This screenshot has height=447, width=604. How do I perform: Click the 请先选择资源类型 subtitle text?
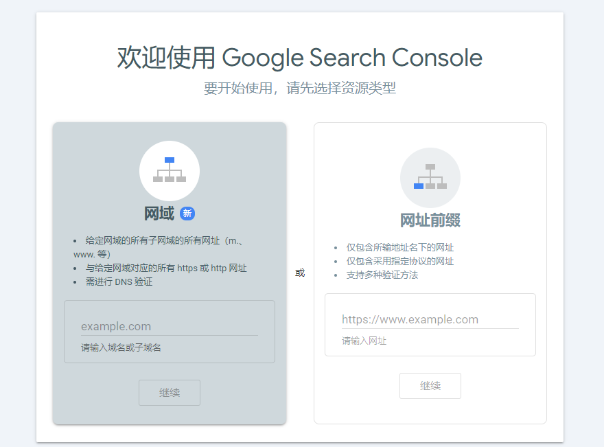click(341, 89)
